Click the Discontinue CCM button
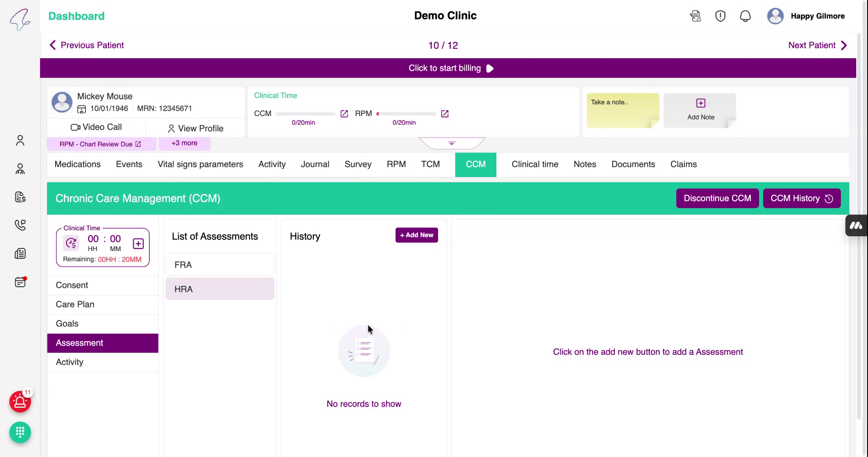The height and width of the screenshot is (457, 868). tap(717, 198)
